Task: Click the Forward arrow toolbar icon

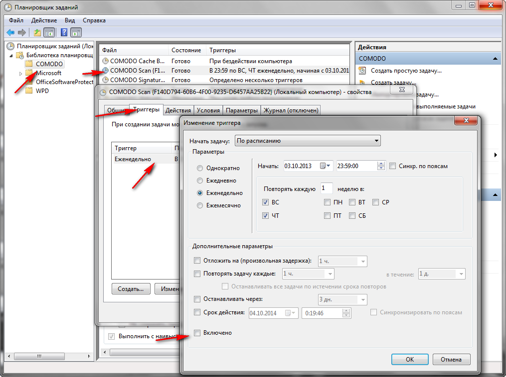Action: tap(22, 32)
